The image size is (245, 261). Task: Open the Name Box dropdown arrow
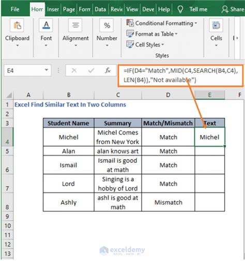(x=47, y=70)
